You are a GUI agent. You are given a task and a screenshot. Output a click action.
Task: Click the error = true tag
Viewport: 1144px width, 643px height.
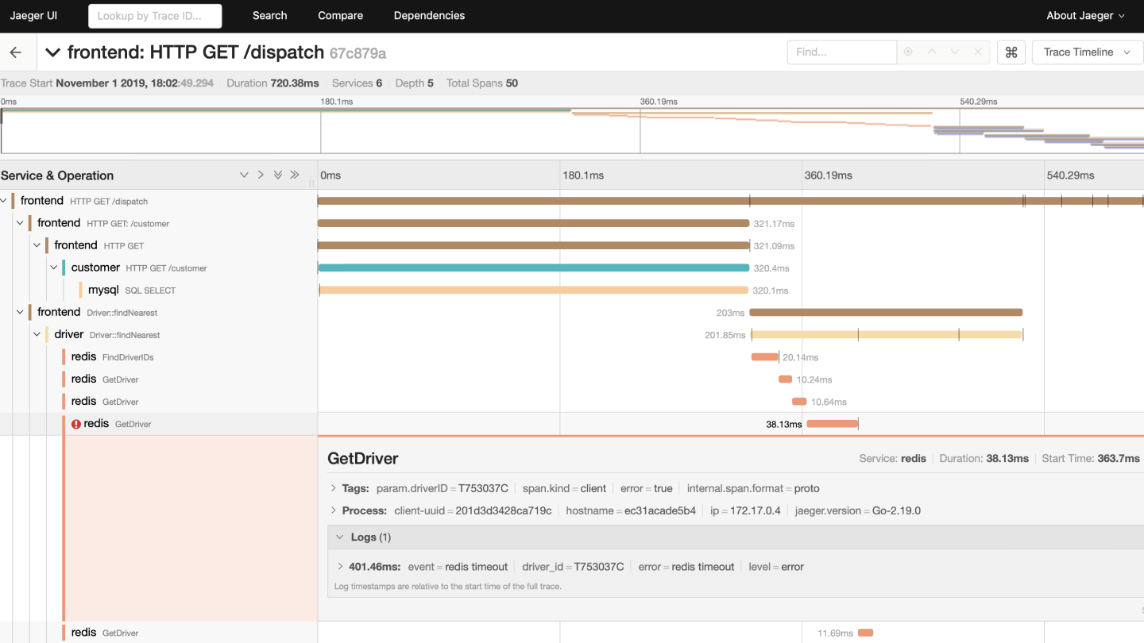click(x=647, y=488)
